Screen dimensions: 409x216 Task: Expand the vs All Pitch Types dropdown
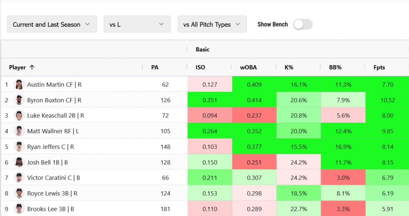click(212, 24)
